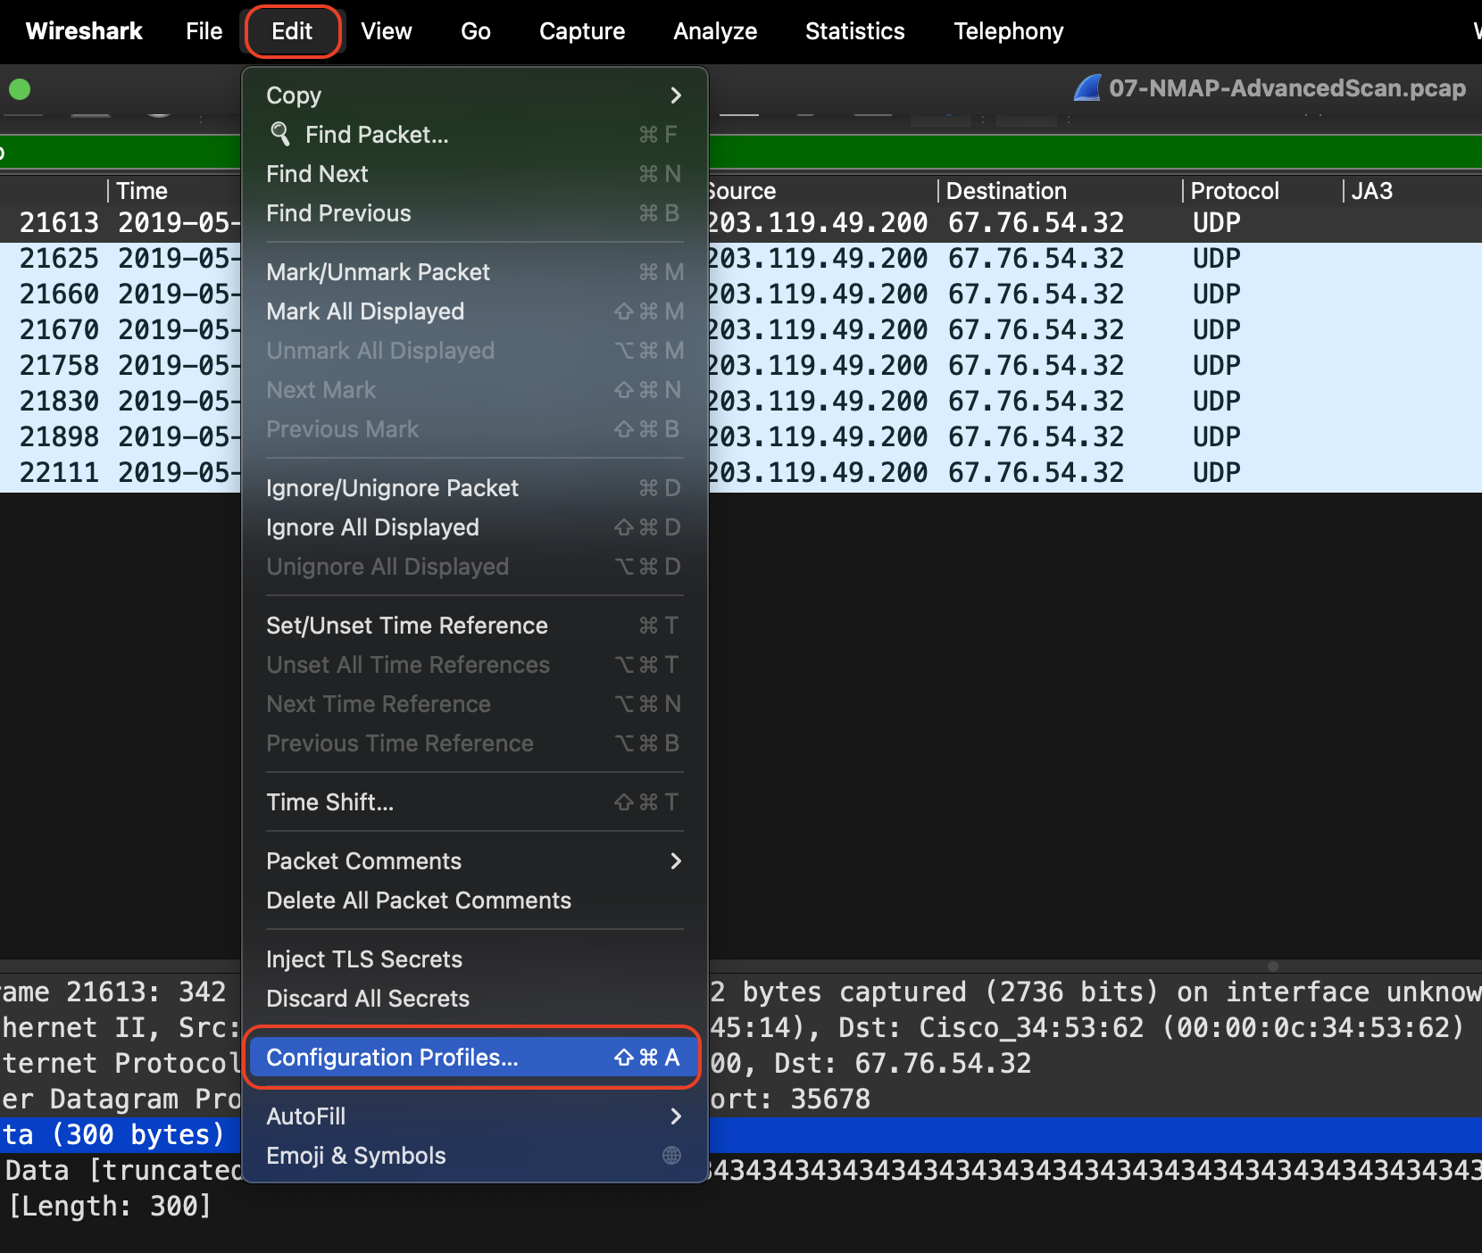Select packet row 21758
The height and width of the screenshot is (1253, 1482).
click(x=741, y=367)
